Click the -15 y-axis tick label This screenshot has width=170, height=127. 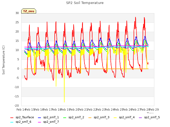click(x=16, y=96)
